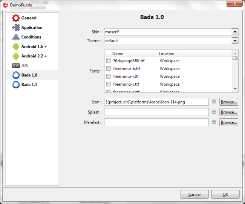Click the fonts list scrollbar thumb
Viewport: 245px width, 204px height.
[235, 58]
